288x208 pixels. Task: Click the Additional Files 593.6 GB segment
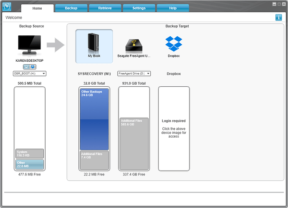[134, 144]
